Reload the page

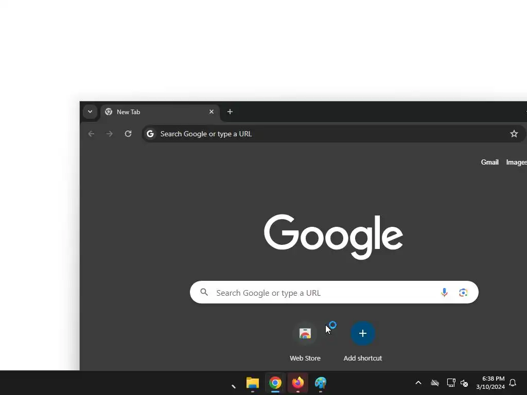[128, 134]
